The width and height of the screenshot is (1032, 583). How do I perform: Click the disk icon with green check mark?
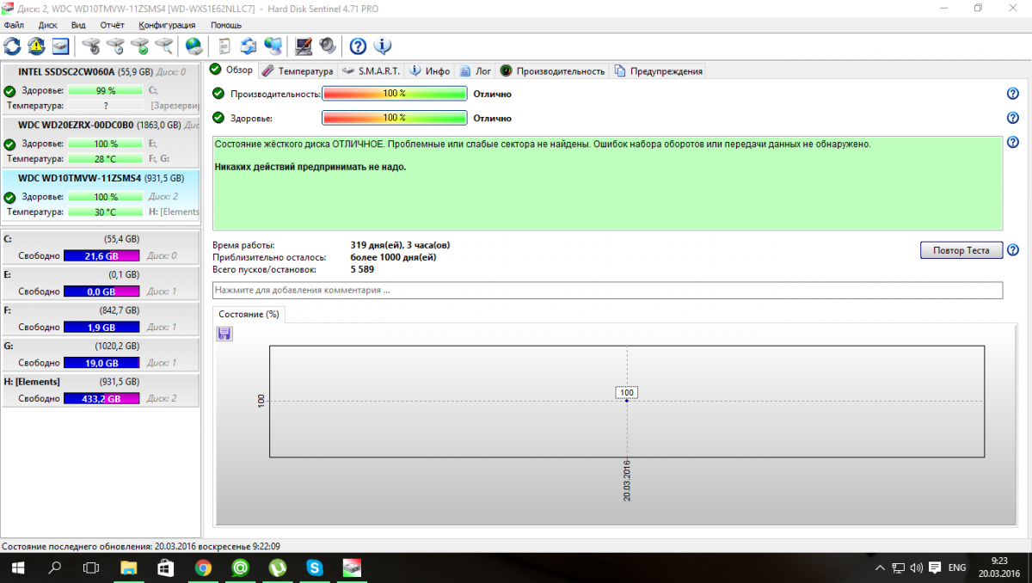pyautogui.click(x=139, y=46)
